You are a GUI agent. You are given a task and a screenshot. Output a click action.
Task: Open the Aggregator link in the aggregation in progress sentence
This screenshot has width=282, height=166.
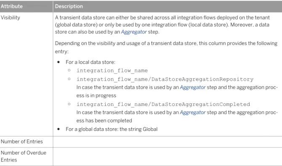(x=193, y=87)
